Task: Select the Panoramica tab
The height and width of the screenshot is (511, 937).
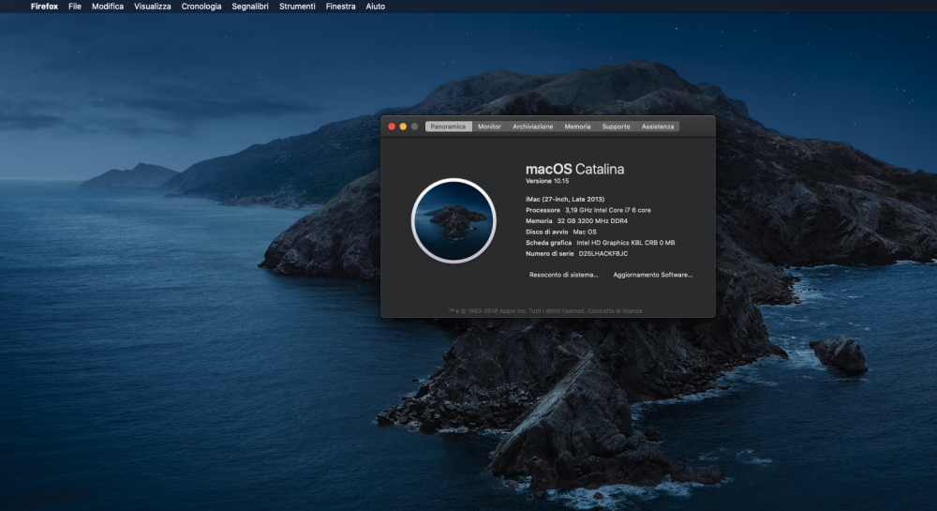Action: (x=448, y=127)
